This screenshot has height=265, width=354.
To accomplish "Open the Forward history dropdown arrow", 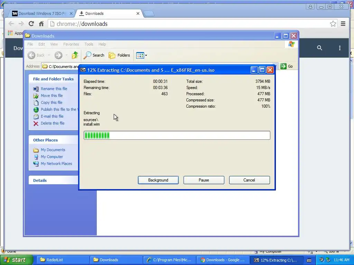I will click(x=66, y=55).
